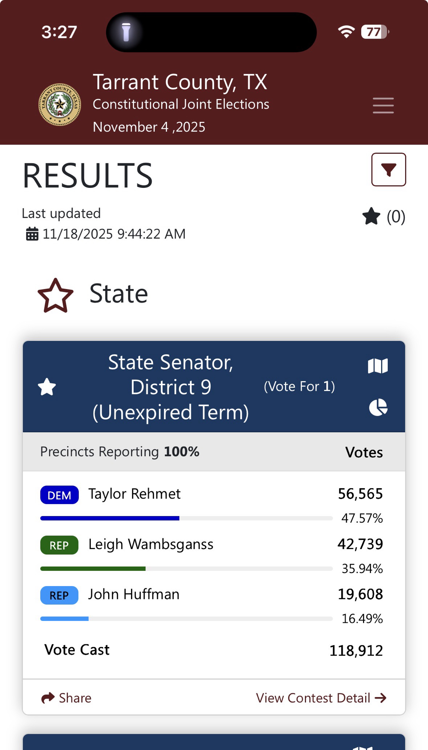Tap the green REP badge for Wambsganss

pos(59,545)
